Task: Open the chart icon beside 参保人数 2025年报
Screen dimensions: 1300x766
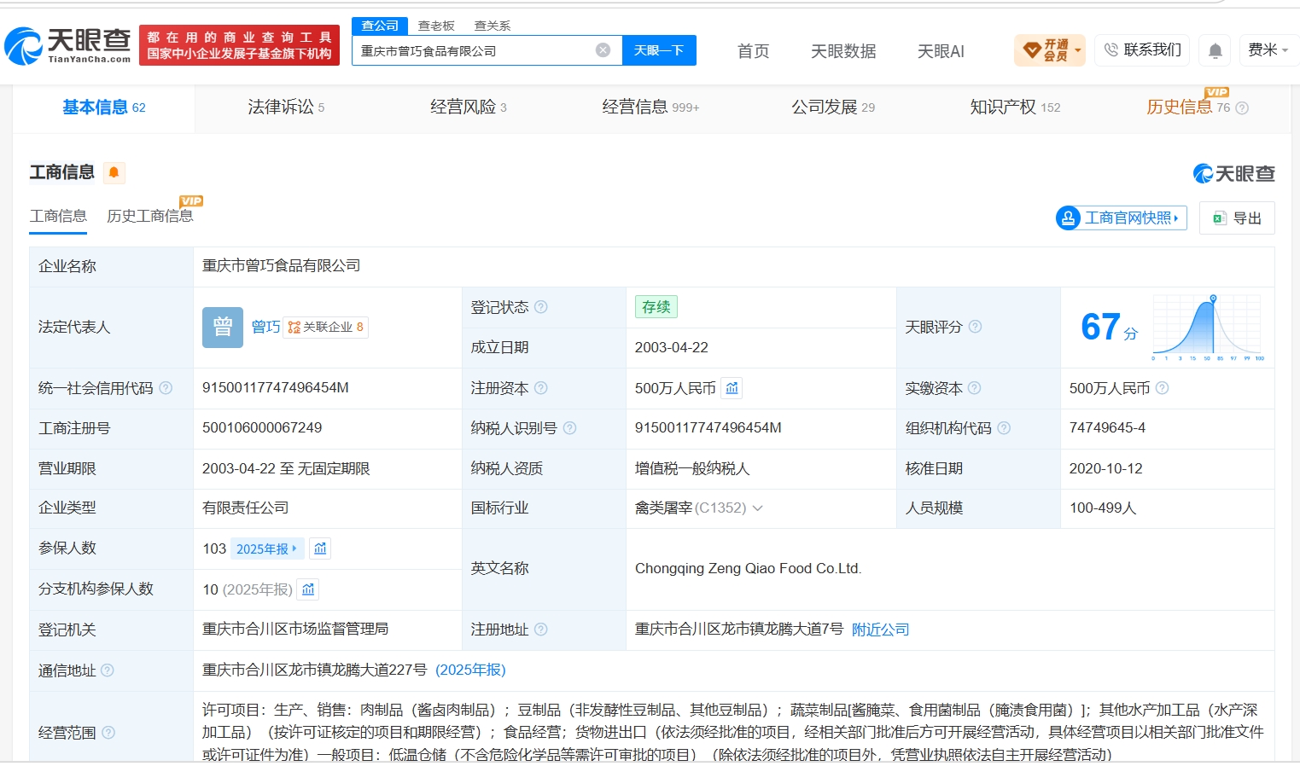Action: [x=320, y=548]
